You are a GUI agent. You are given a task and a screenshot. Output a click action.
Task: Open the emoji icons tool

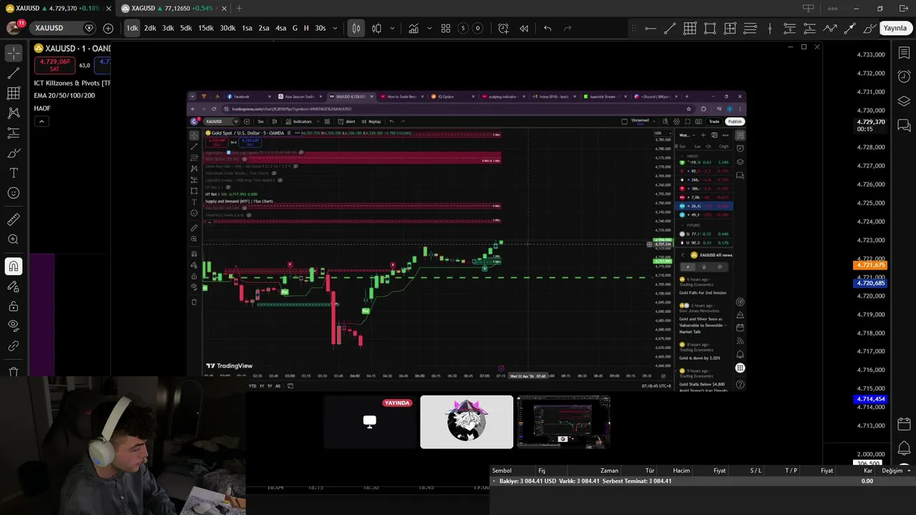coord(14,193)
